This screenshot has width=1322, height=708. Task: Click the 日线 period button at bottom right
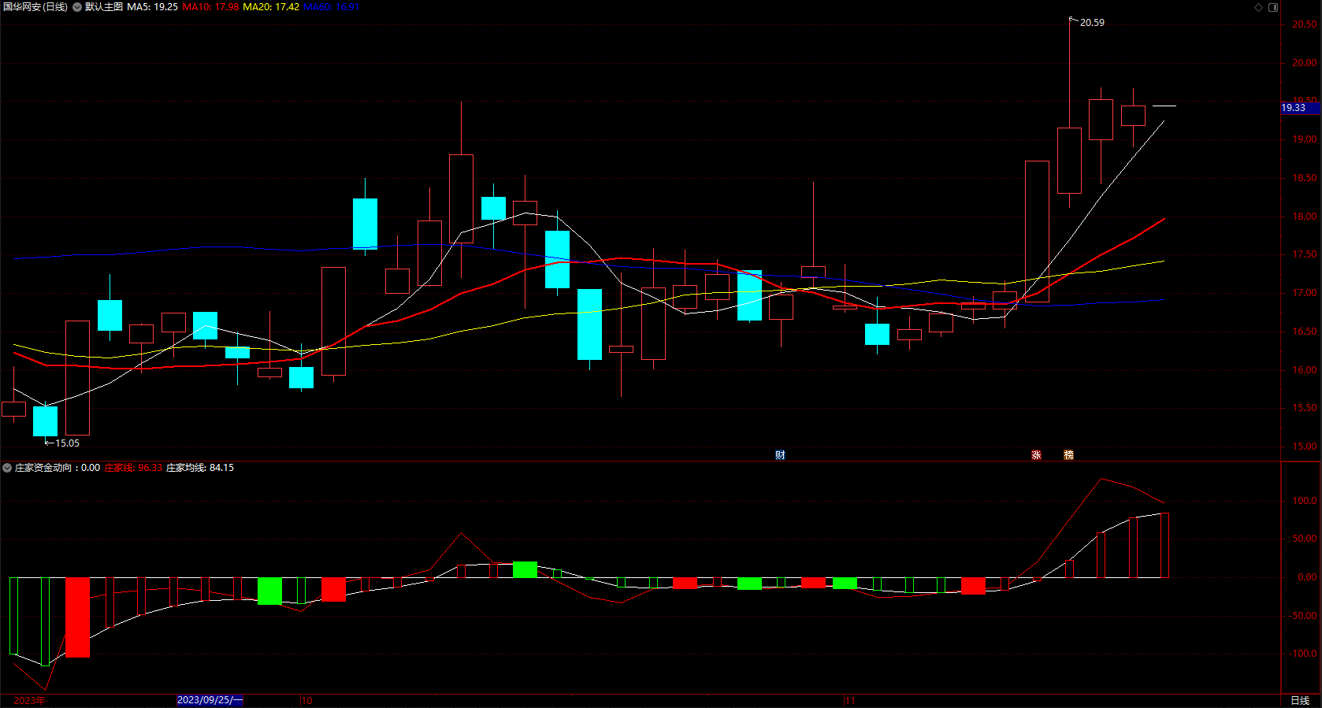pos(1300,701)
